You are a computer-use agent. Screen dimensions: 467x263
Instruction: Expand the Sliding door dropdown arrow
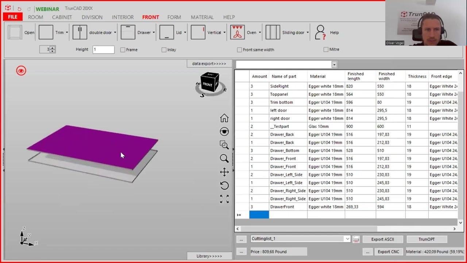coord(308,33)
